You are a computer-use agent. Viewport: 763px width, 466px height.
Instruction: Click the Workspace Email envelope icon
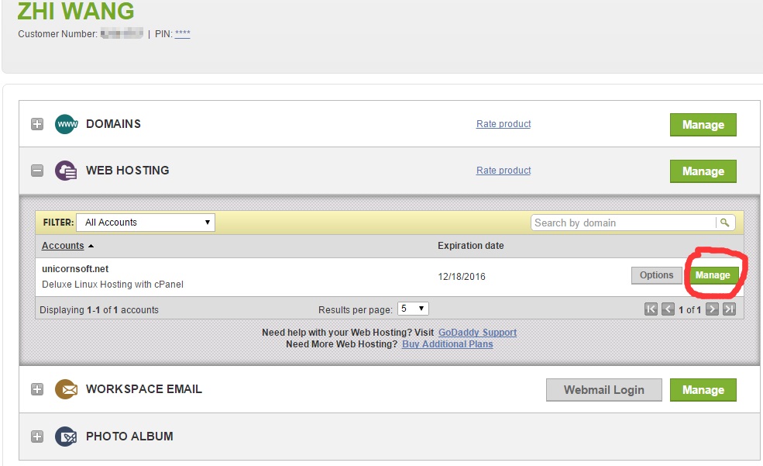pos(66,389)
